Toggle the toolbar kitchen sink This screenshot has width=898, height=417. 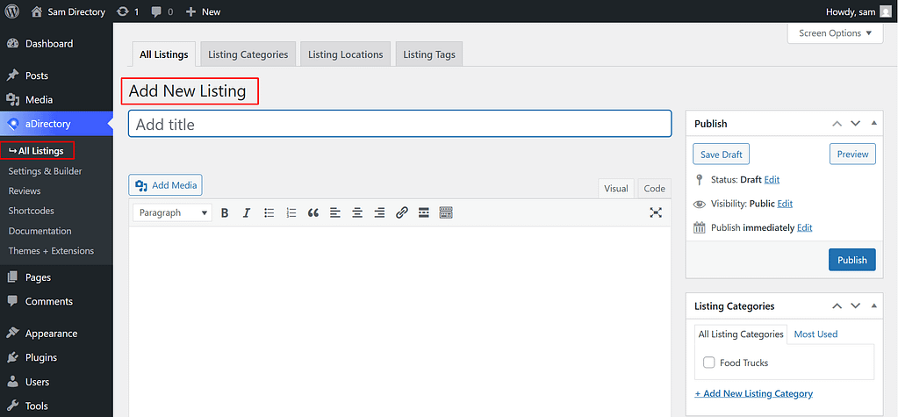click(446, 212)
